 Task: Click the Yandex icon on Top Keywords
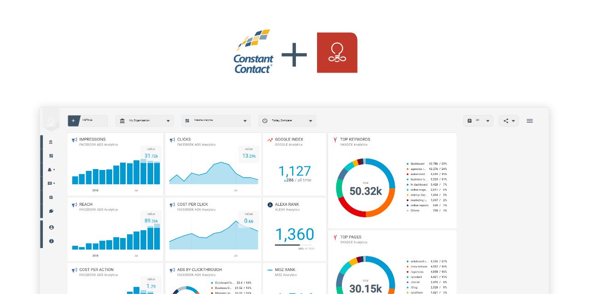pos(335,140)
